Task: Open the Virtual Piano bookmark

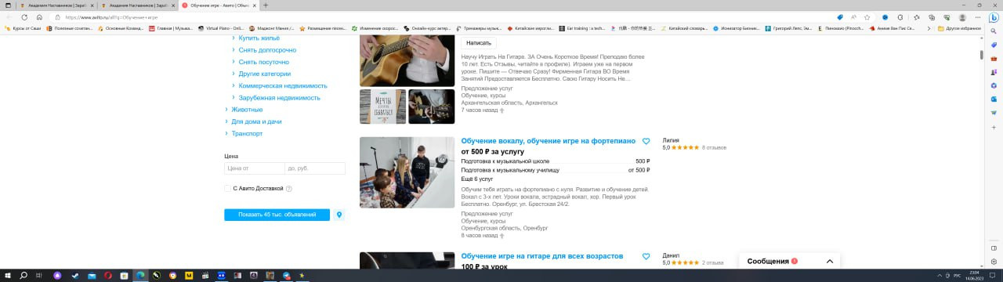Action: click(x=221, y=28)
